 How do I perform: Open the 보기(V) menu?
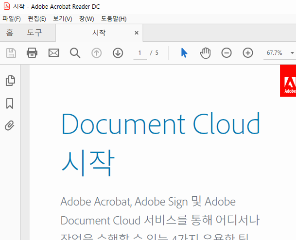pos(63,18)
